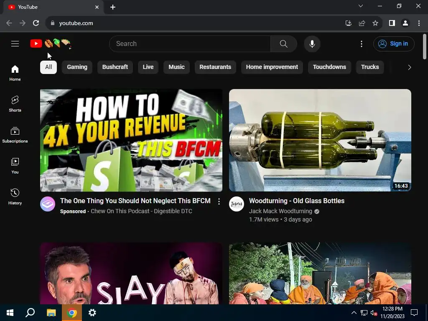Open Chrome profile icon

point(405,23)
